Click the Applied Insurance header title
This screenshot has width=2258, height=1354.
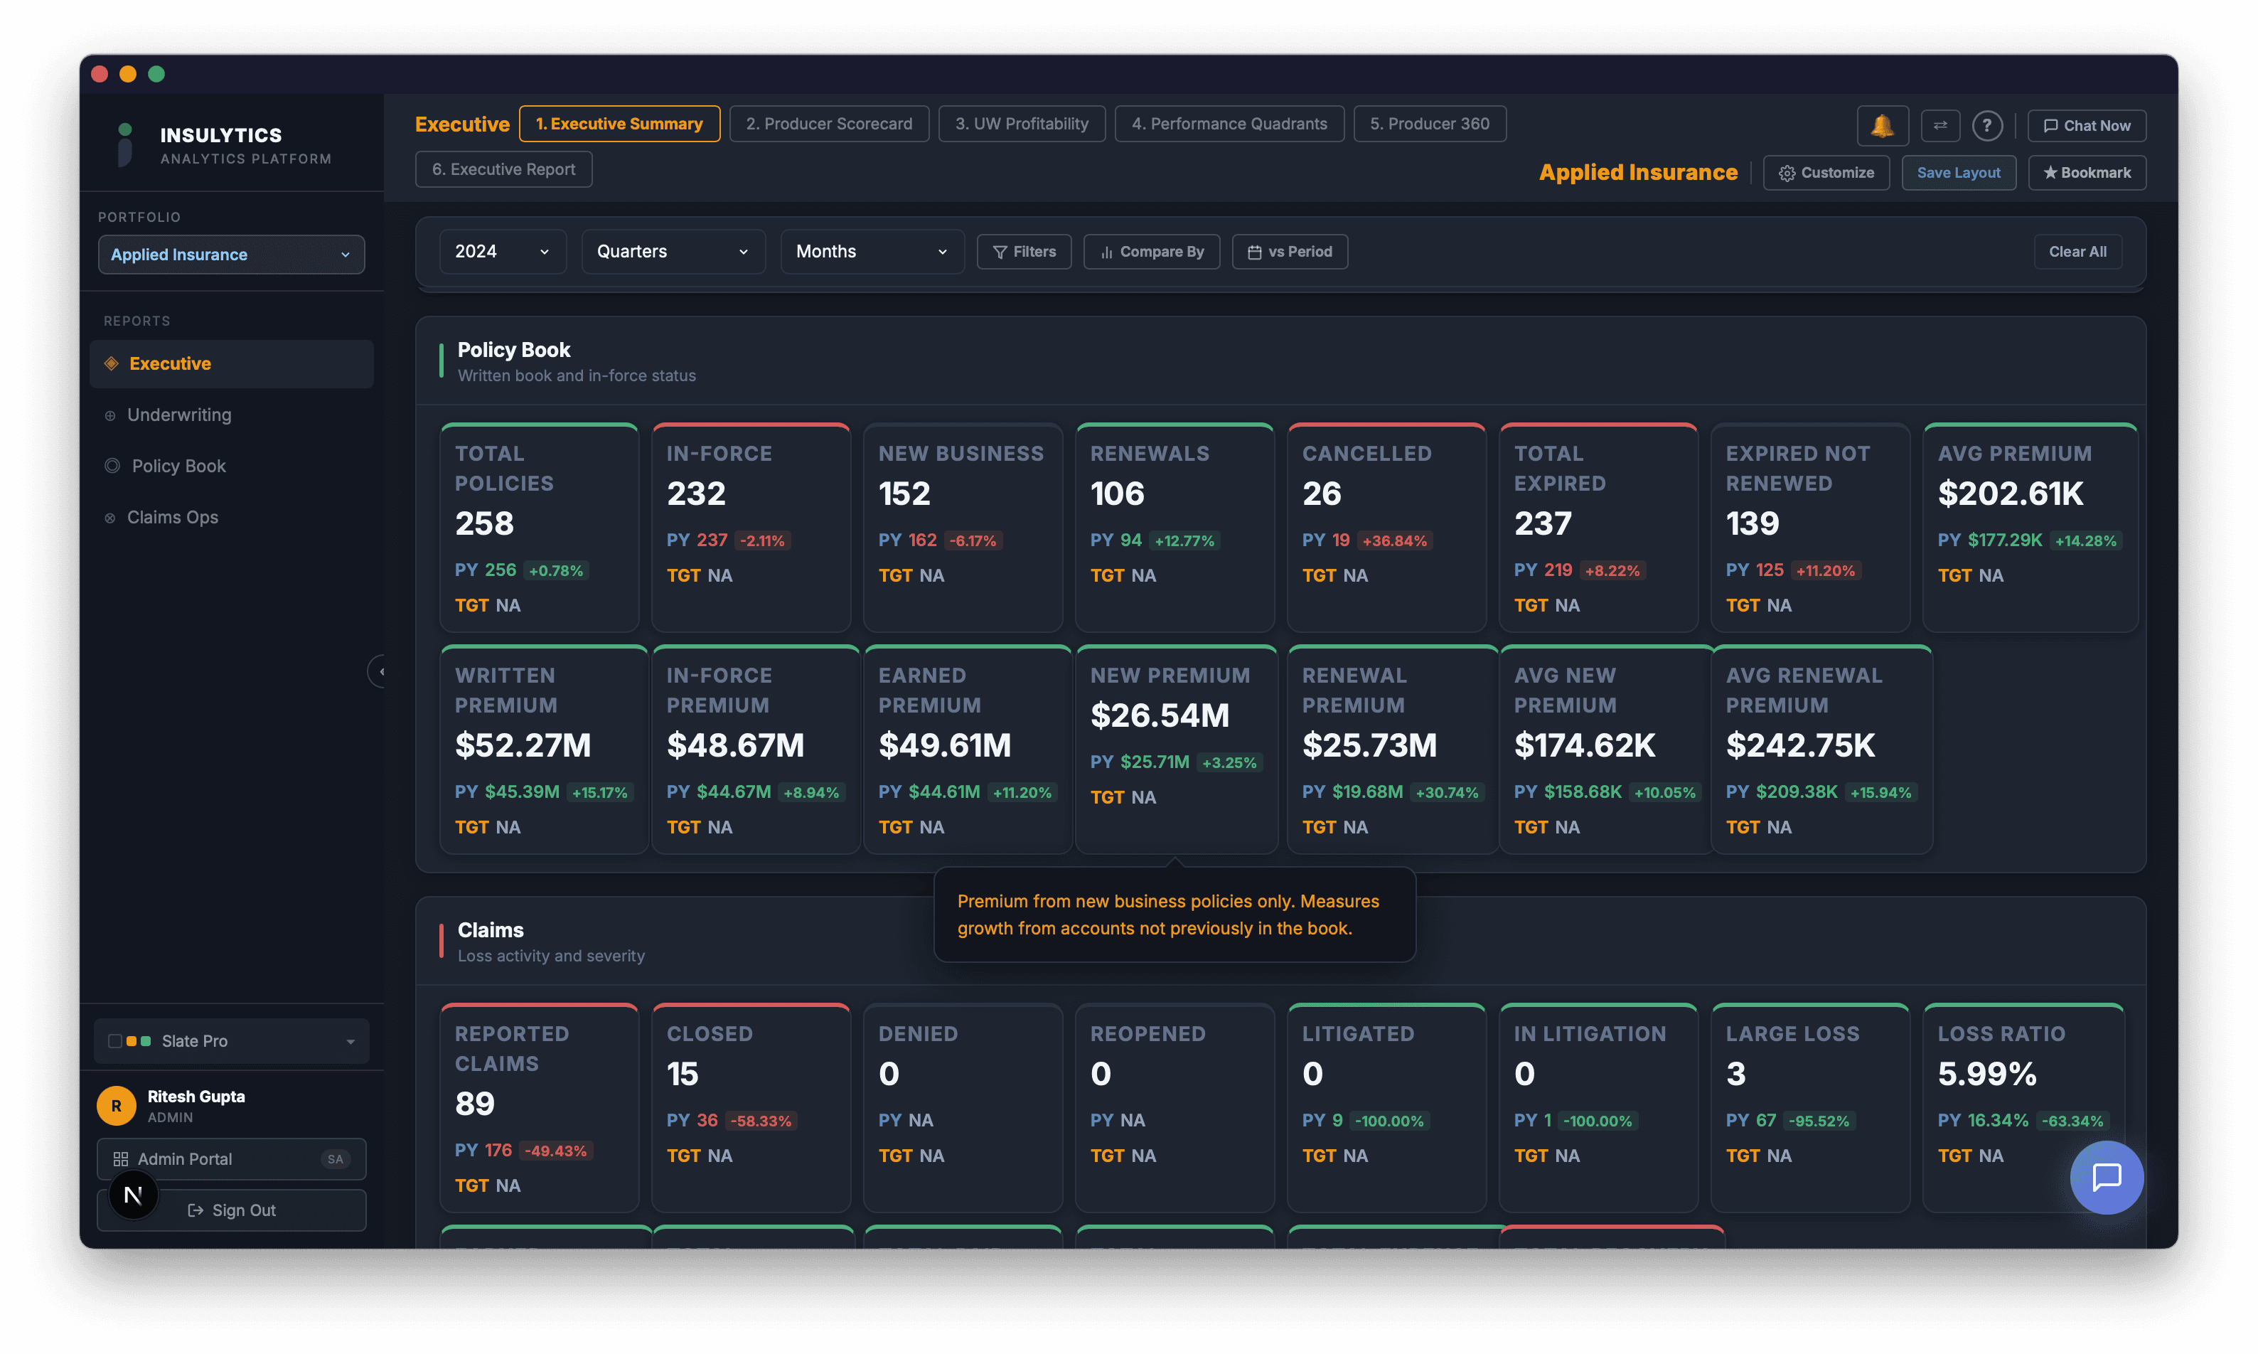click(1638, 172)
